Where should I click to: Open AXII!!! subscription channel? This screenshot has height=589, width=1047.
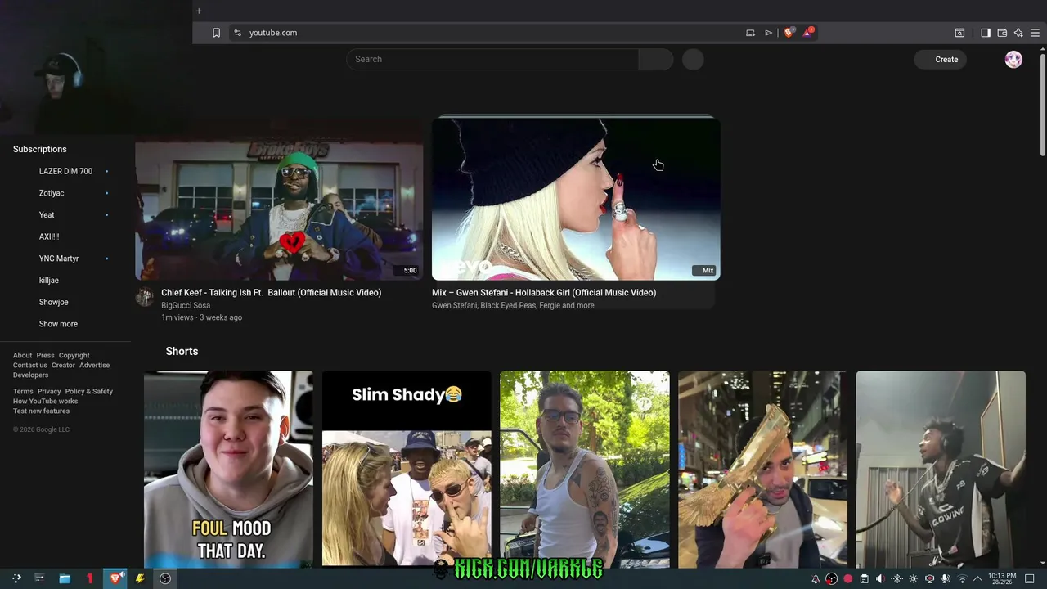click(49, 236)
